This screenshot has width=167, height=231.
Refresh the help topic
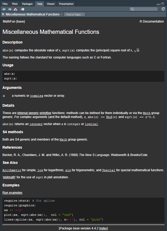(163, 9)
